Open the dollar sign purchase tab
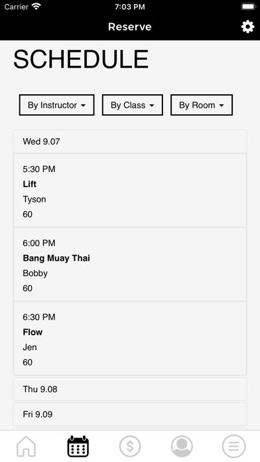The height and width of the screenshot is (462, 260). [130, 446]
